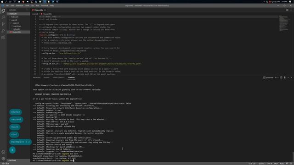Click CRLF line ending in status bar

tap(276, 164)
